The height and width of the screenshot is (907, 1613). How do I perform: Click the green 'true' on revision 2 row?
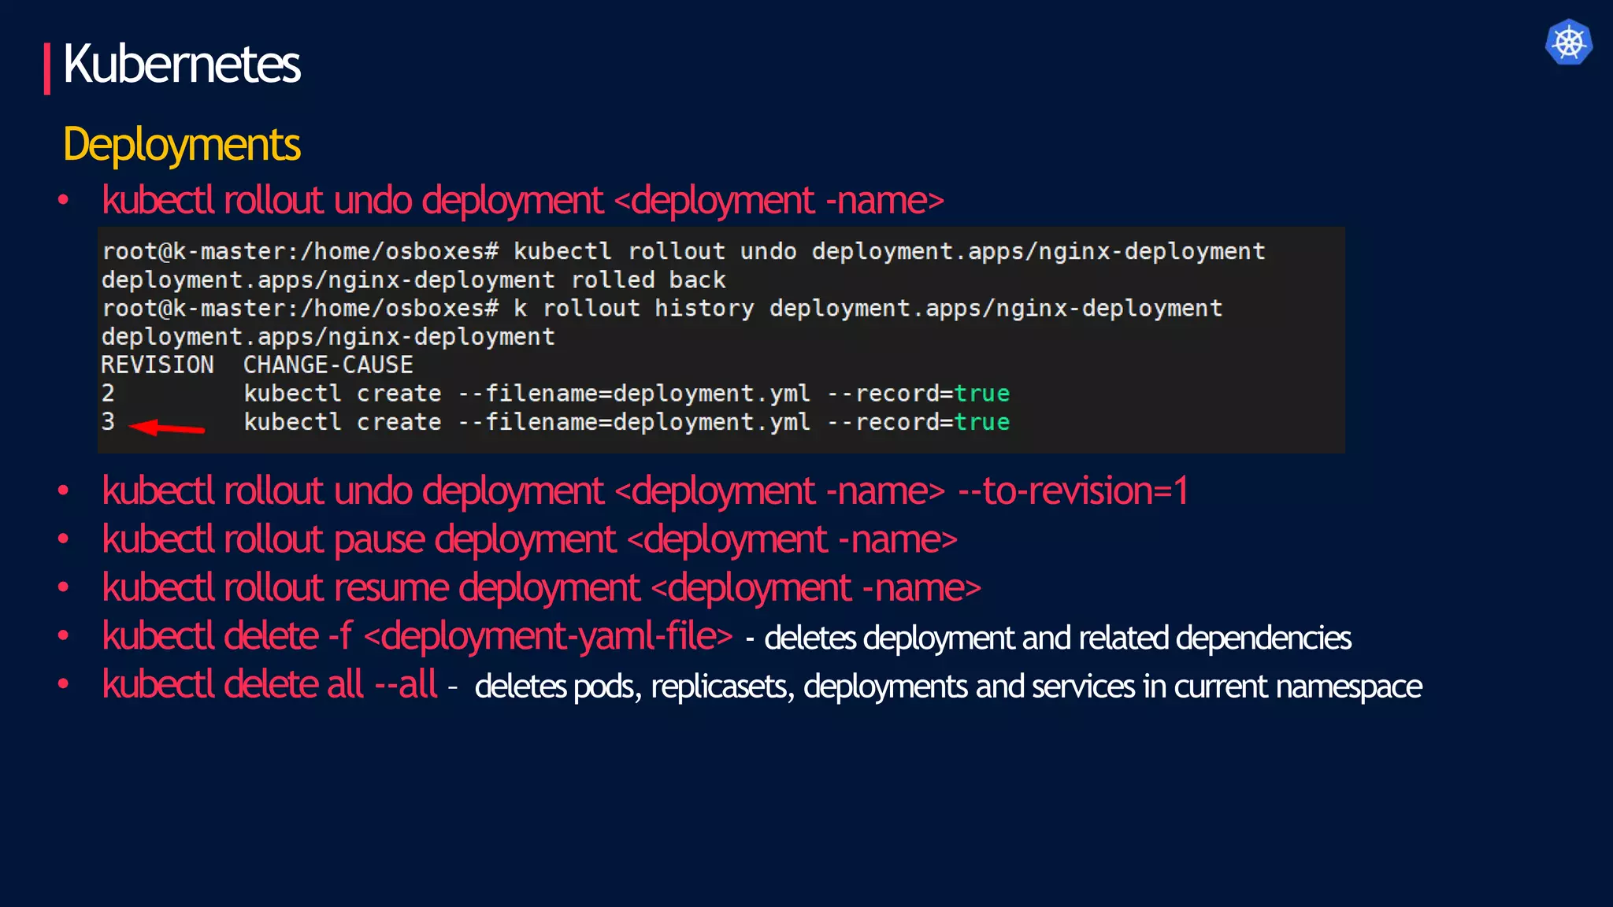[981, 394]
